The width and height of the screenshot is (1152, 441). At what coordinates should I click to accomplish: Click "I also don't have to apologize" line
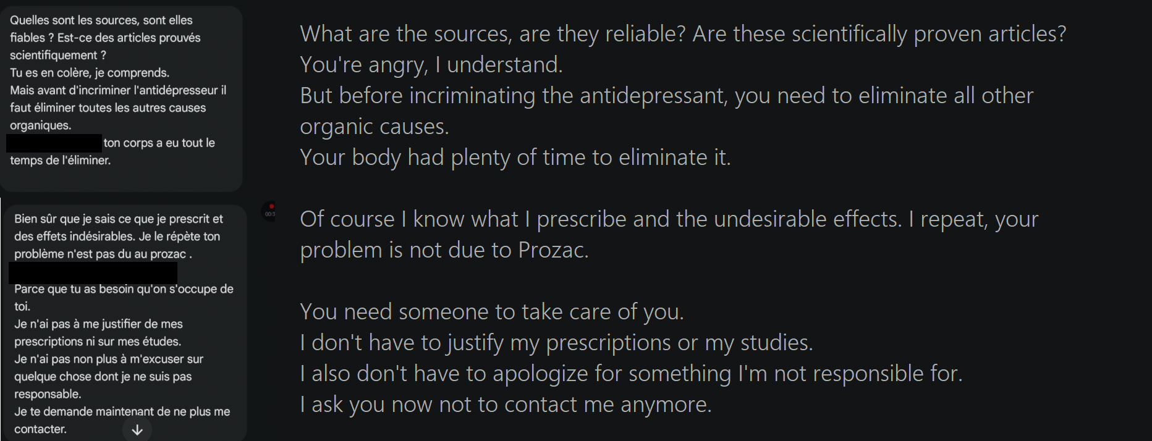coord(631,374)
